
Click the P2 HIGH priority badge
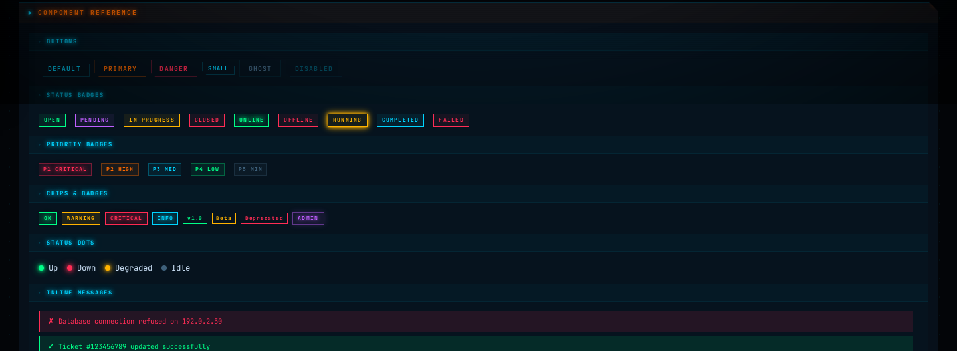pyautogui.click(x=120, y=170)
